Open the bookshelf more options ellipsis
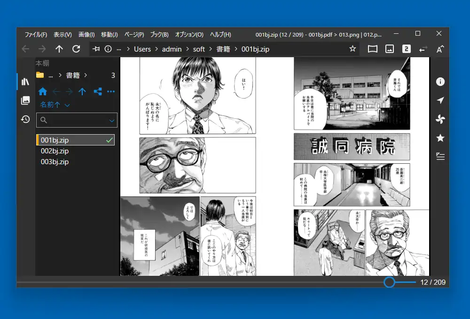Viewport: 470px width, 319px height. coord(111,91)
